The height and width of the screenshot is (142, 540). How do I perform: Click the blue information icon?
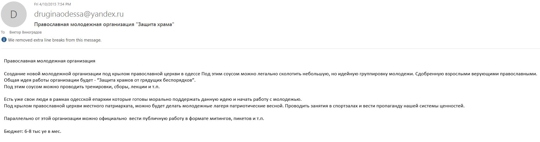click(x=4, y=40)
